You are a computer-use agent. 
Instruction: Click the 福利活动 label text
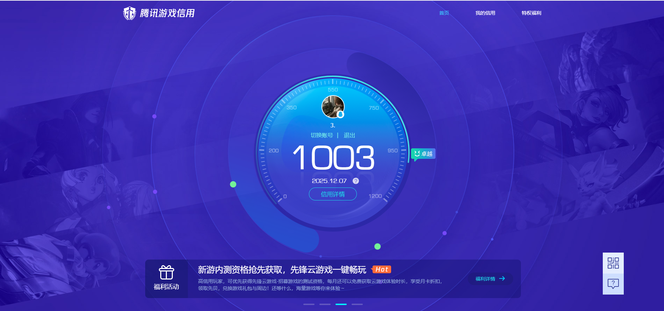pyautogui.click(x=167, y=287)
